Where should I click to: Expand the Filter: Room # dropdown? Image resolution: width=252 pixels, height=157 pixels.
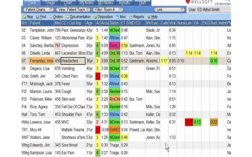pos(108,10)
